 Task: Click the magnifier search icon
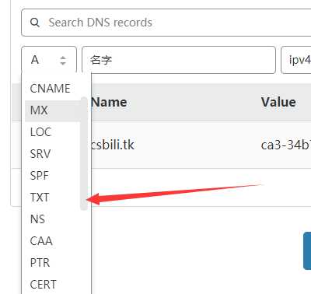[35, 23]
